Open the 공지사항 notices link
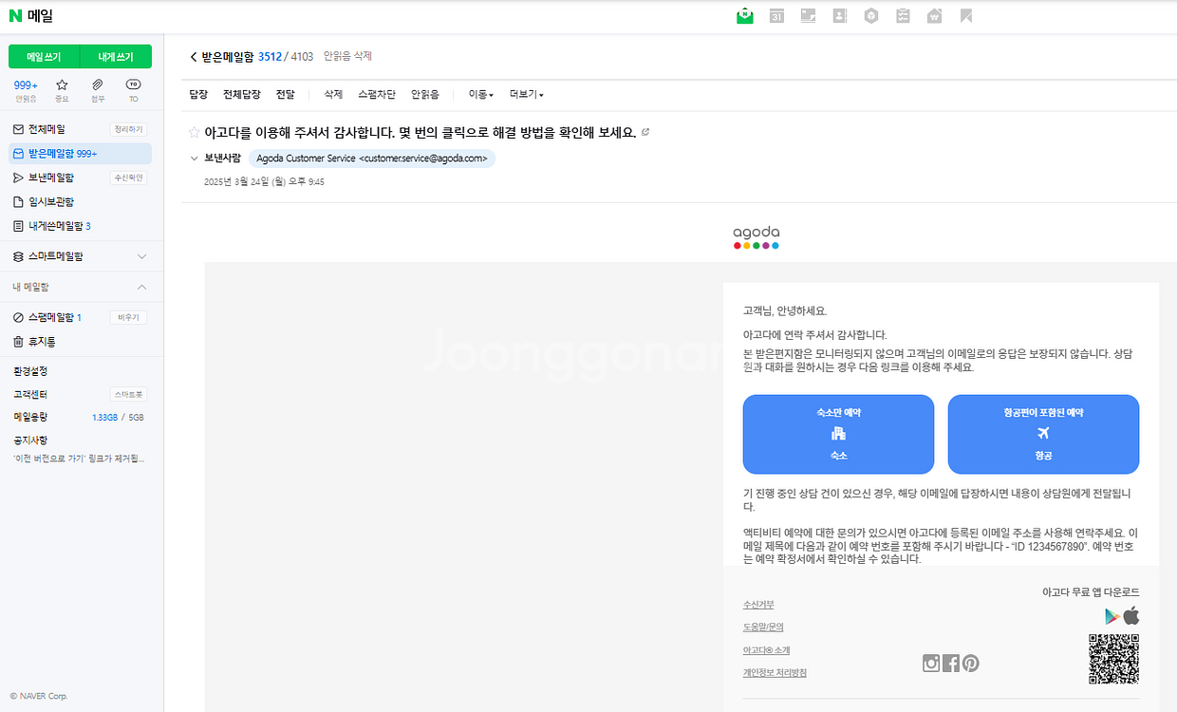 30,440
